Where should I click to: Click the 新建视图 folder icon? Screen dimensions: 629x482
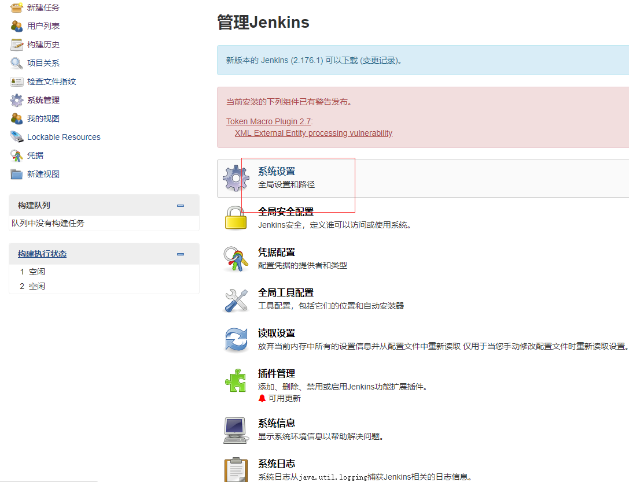coord(16,174)
